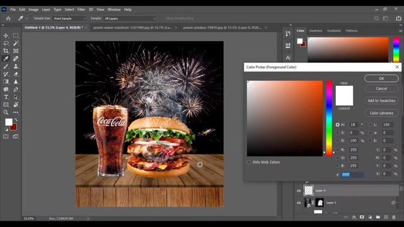
Task: Click the toolbar foreground color swatch
Action: click(8, 122)
